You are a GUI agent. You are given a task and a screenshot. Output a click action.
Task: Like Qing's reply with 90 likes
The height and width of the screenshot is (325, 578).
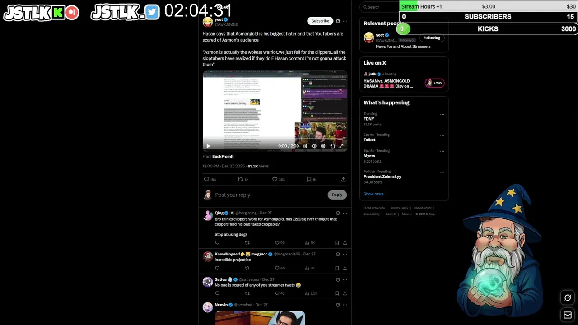coord(280,243)
